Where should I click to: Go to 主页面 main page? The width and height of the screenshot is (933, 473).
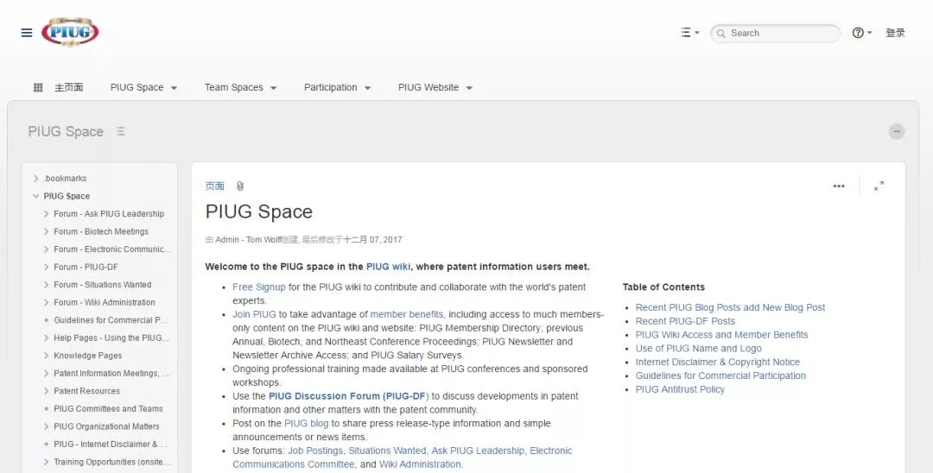click(x=69, y=87)
